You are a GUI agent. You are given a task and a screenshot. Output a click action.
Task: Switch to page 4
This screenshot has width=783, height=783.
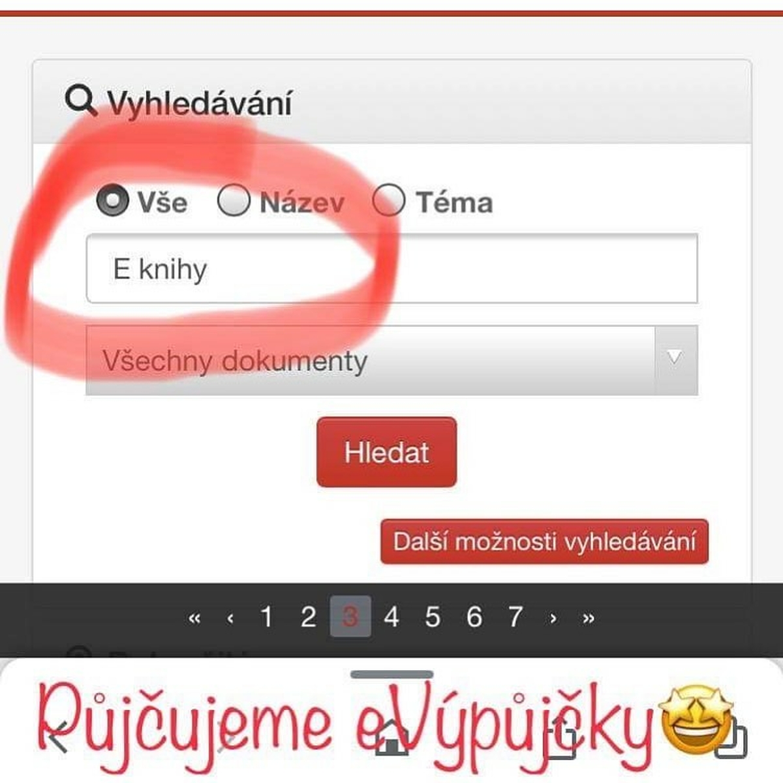391,617
